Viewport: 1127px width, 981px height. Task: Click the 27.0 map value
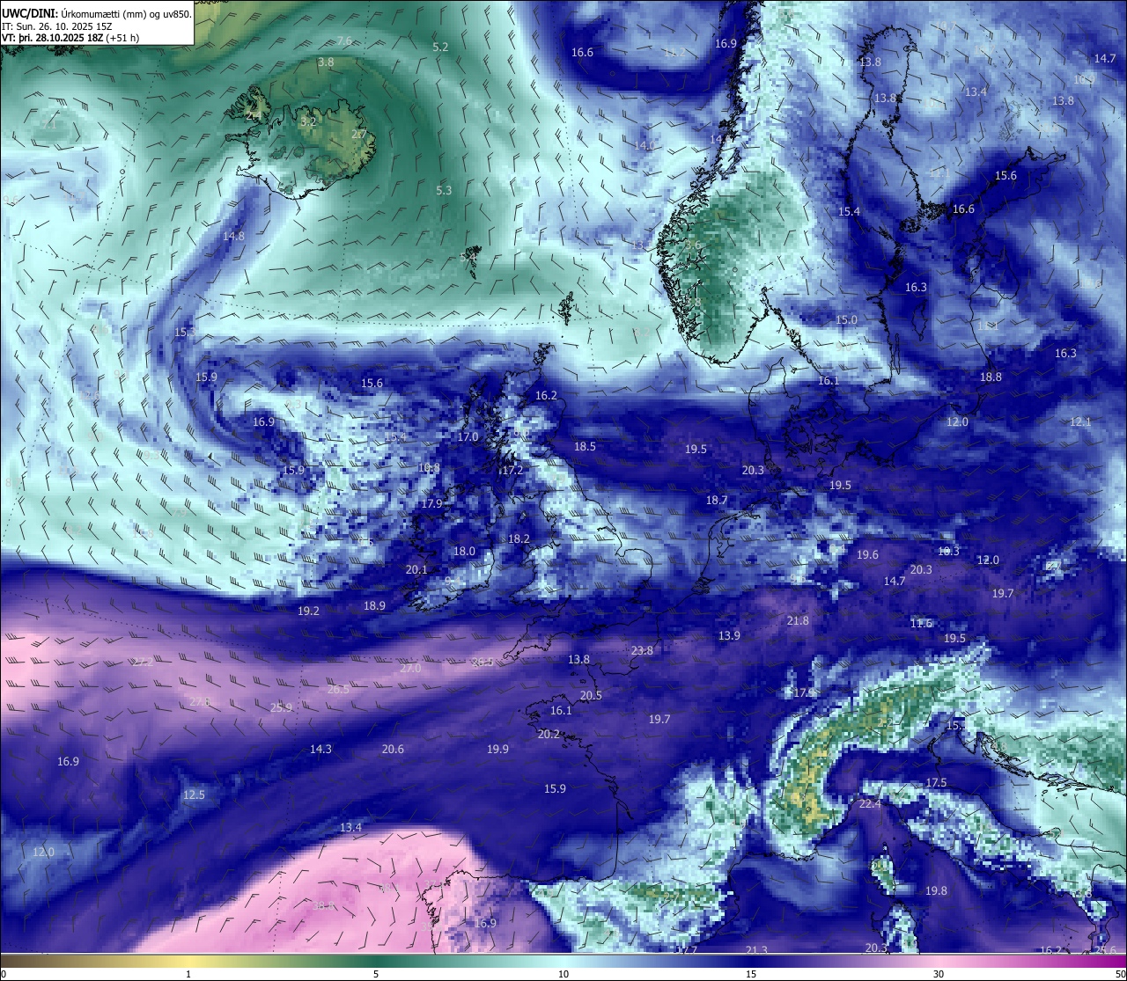[410, 669]
